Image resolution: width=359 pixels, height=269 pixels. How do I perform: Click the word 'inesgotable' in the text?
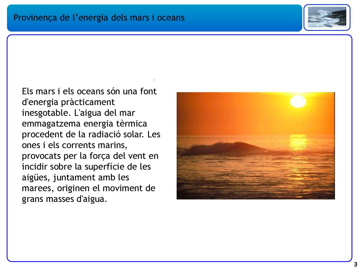coord(45,113)
